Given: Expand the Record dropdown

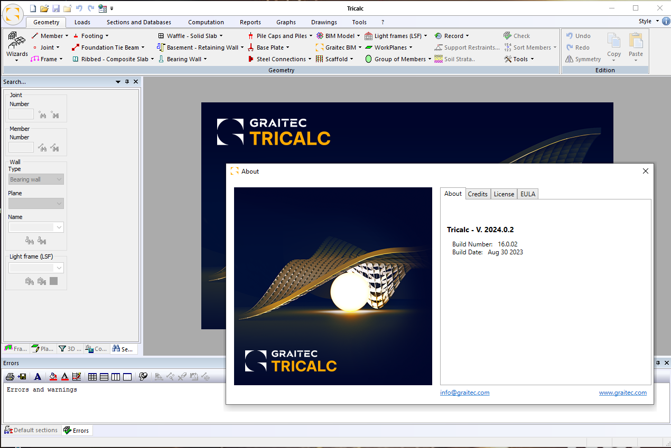Looking at the screenshot, I should coord(468,36).
